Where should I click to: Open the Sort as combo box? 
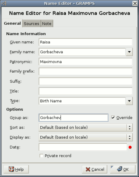[x=85, y=127]
